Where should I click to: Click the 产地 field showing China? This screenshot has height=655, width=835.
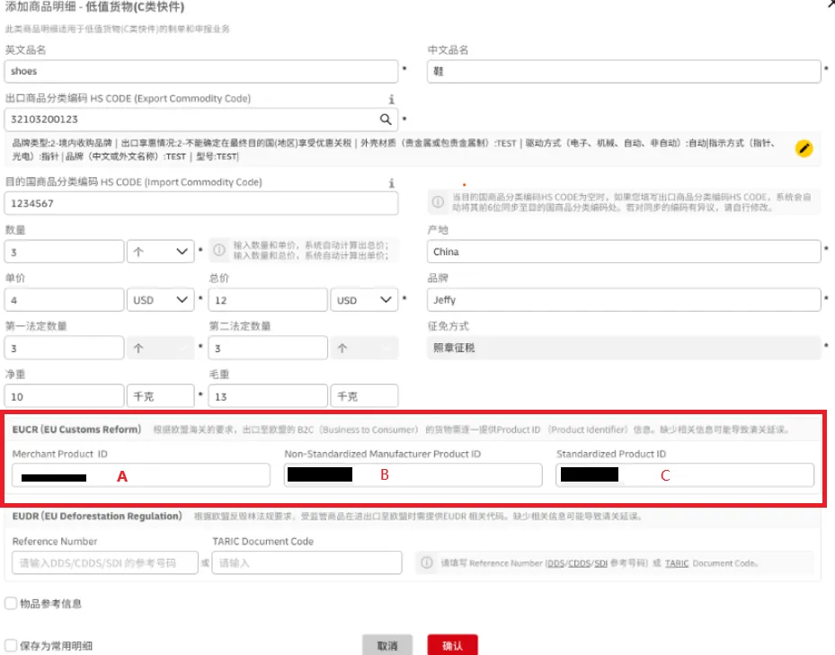pos(624,252)
